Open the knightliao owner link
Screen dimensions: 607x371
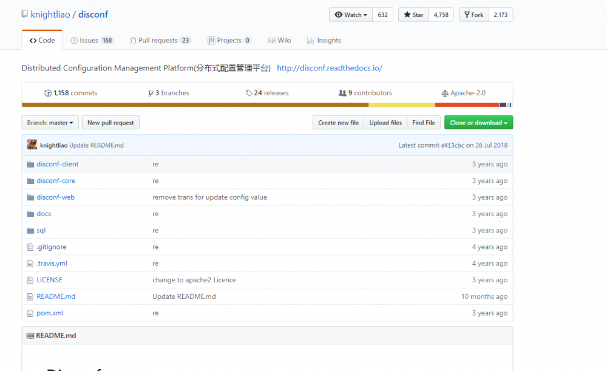coord(50,15)
